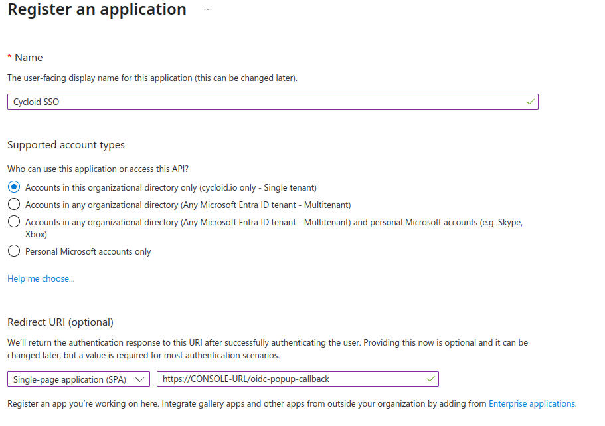Screen dimensions: 605x426
Task: Open the ellipsis menu beside the page title
Action: click(x=208, y=10)
